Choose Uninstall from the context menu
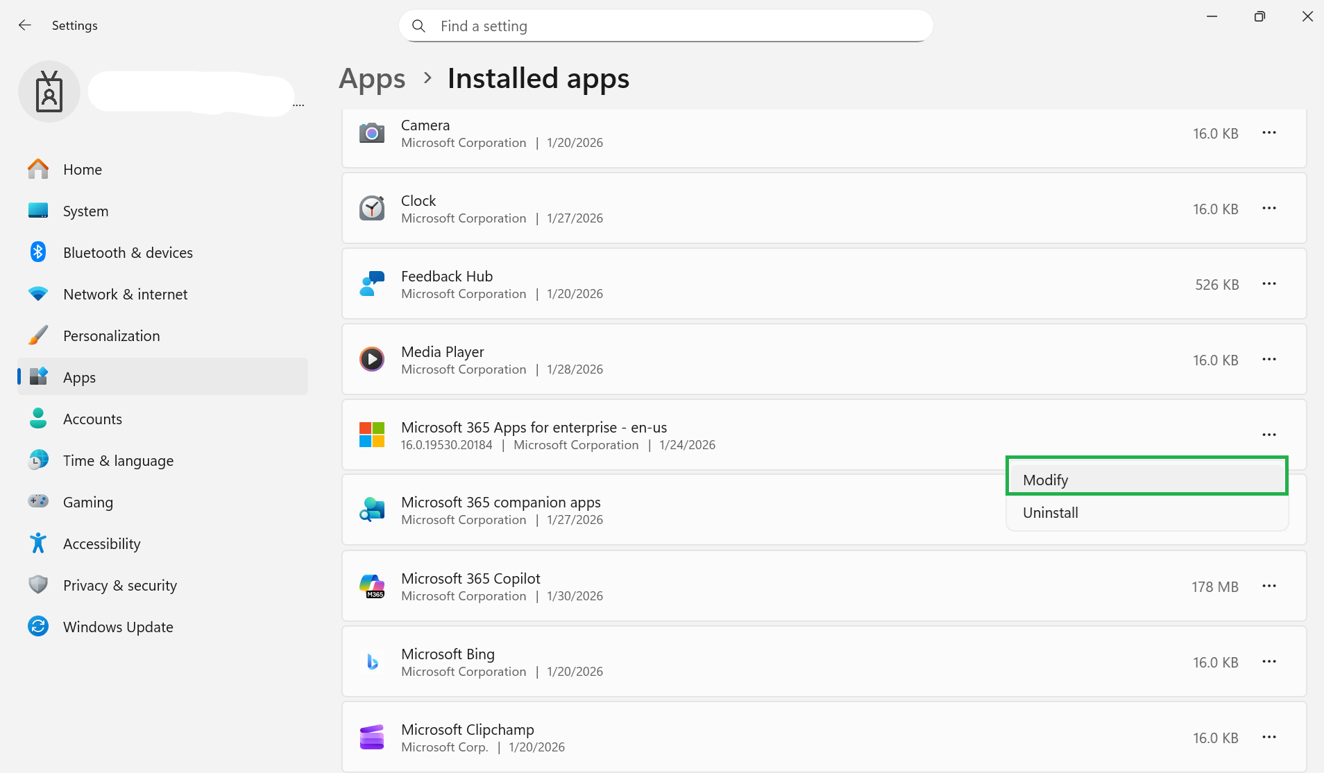Viewport: 1324px width, 784px height. [1147, 513]
